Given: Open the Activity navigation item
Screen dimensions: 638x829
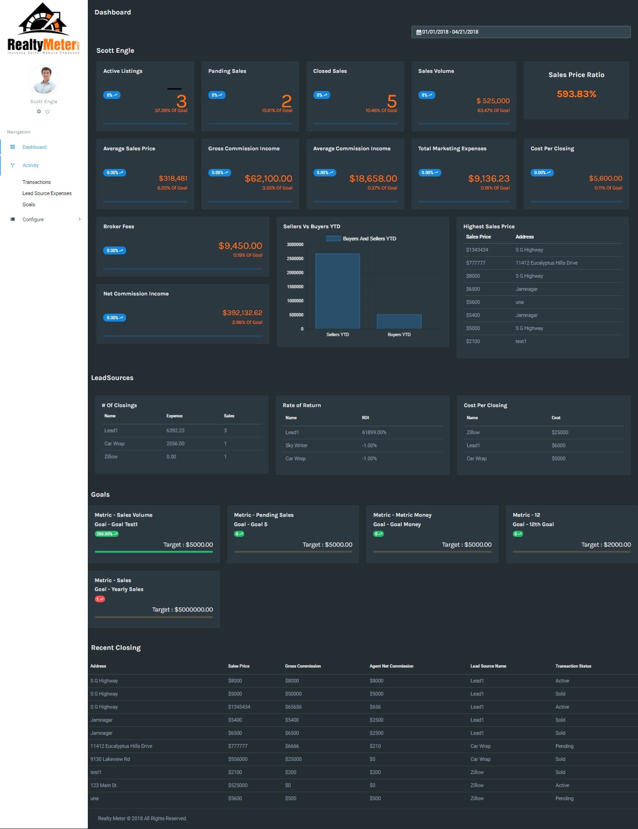Looking at the screenshot, I should click(x=31, y=165).
